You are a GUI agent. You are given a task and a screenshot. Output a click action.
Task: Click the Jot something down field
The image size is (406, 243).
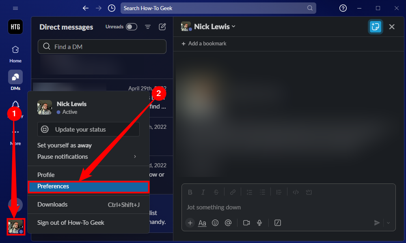tap(288, 207)
